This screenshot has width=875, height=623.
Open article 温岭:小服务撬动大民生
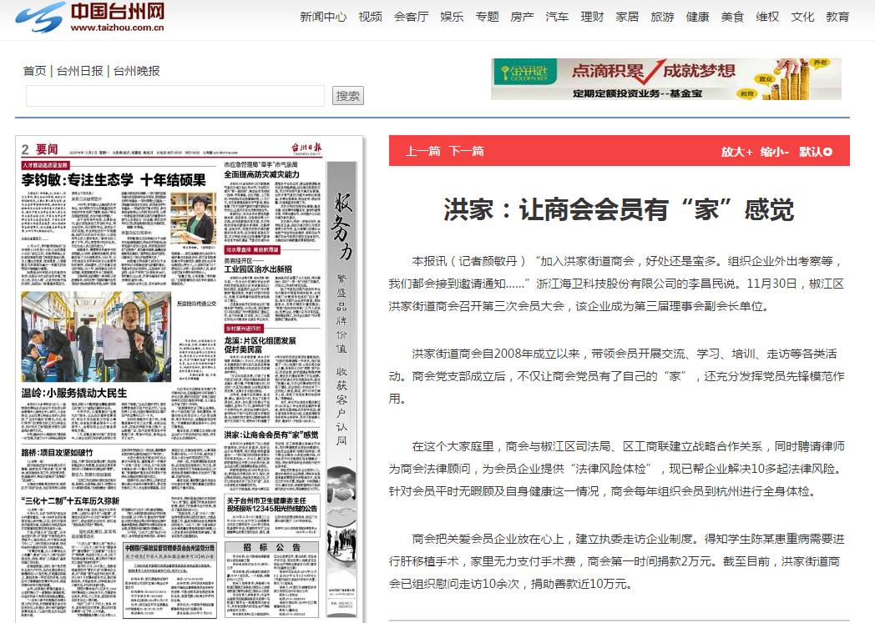tap(74, 393)
